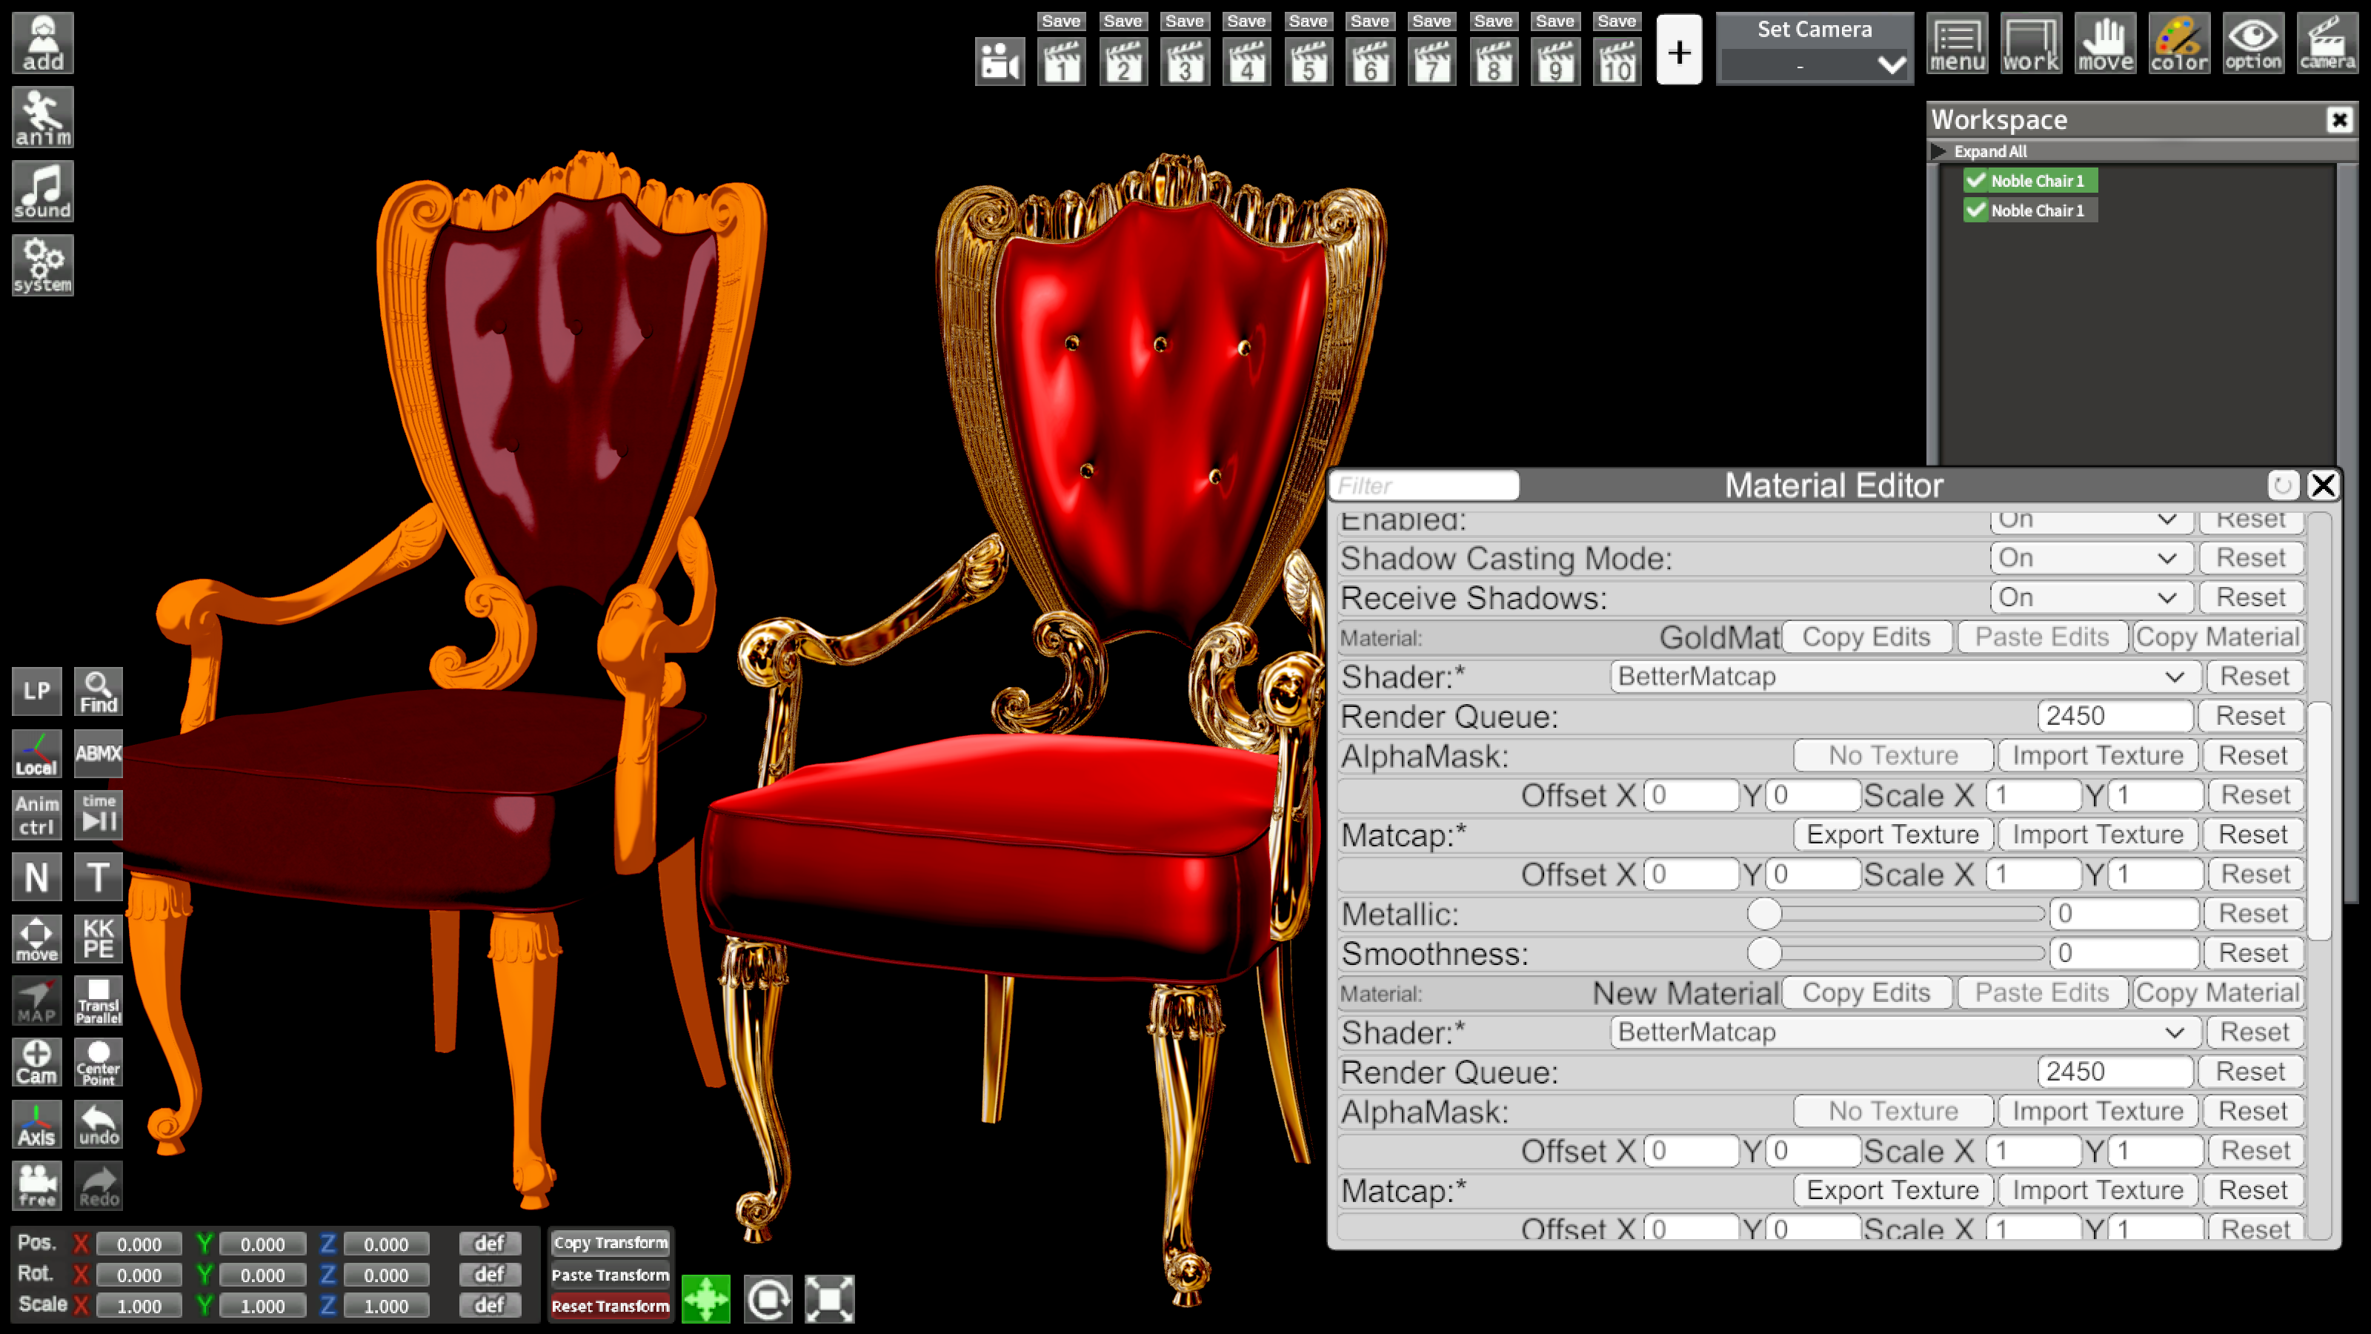Click Copy Edits for New Material

1866,992
